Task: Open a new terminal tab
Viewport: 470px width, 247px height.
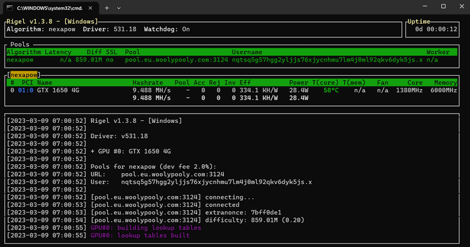Action: pos(107,8)
